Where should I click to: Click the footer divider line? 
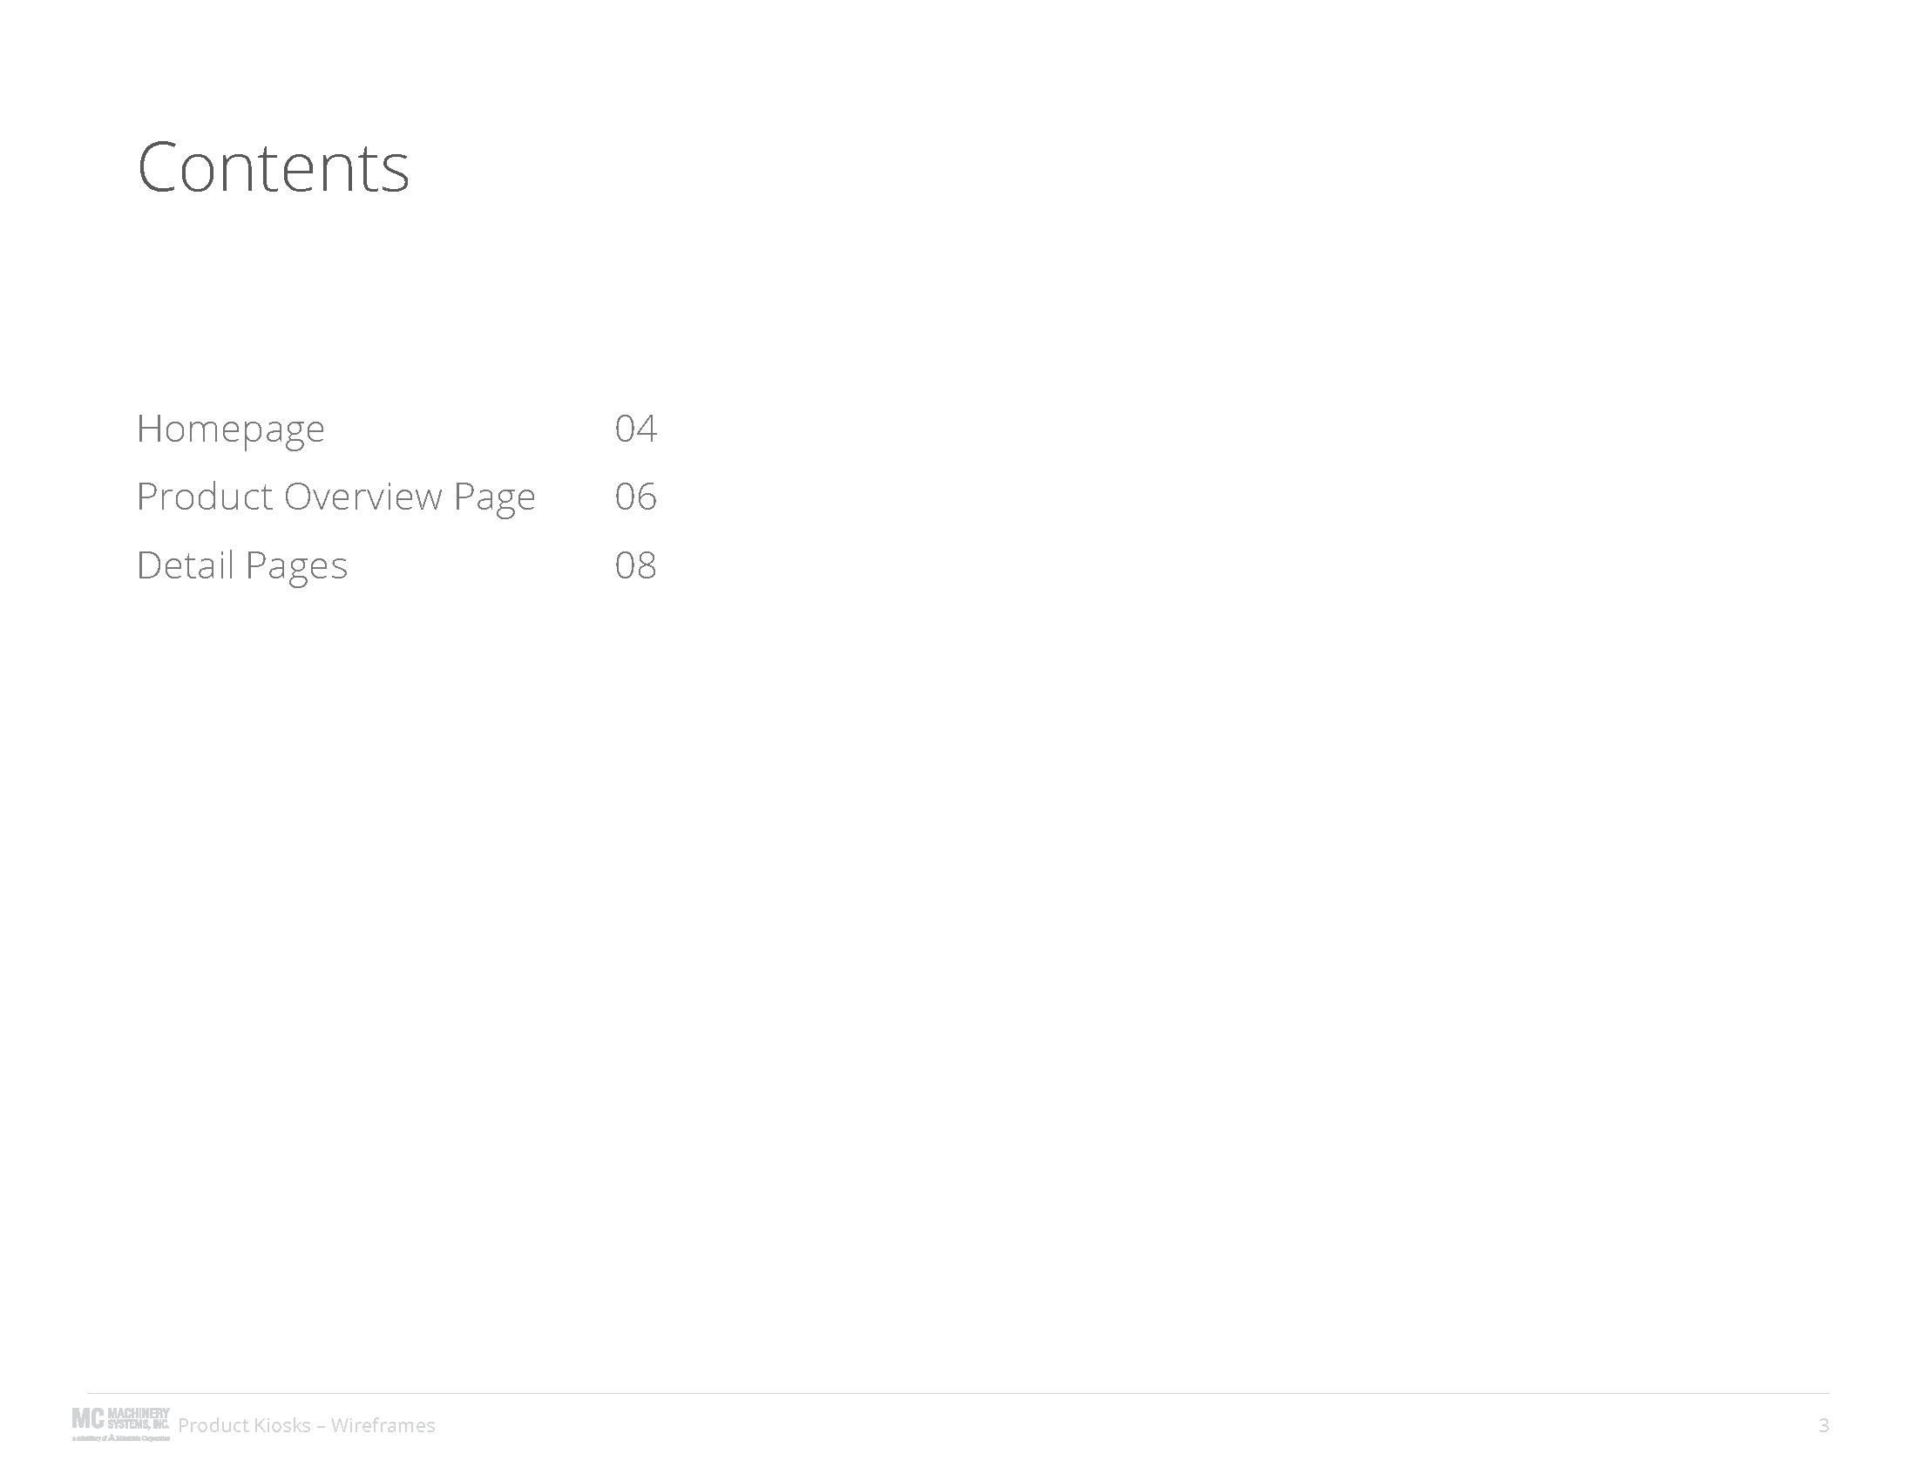(958, 1393)
